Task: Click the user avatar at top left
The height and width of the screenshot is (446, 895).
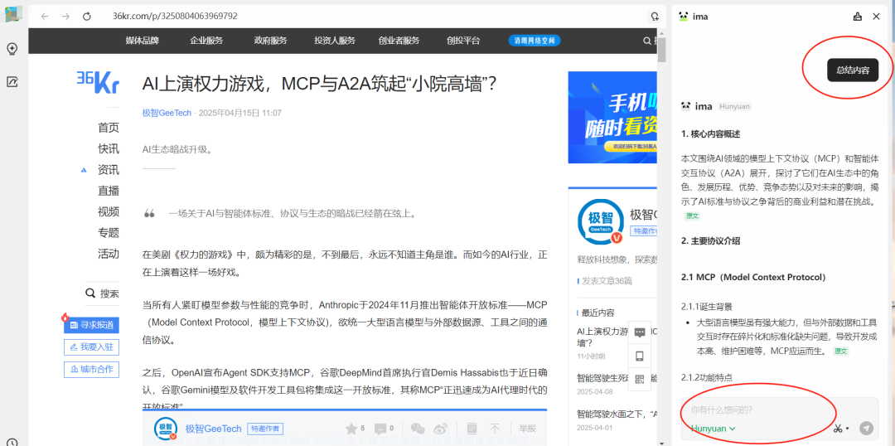Action: pos(14,14)
